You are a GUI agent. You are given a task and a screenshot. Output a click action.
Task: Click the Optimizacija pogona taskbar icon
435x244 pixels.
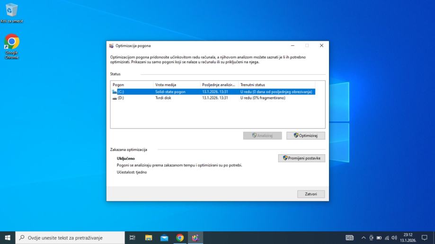pos(195,238)
